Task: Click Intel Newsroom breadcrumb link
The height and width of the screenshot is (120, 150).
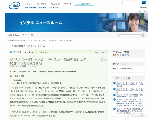Action: 13,40
